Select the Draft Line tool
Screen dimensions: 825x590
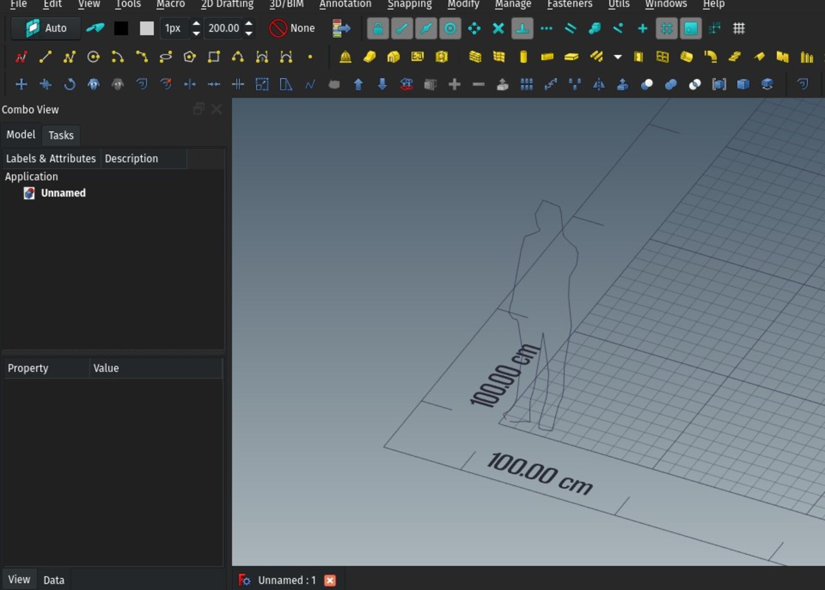[45, 57]
